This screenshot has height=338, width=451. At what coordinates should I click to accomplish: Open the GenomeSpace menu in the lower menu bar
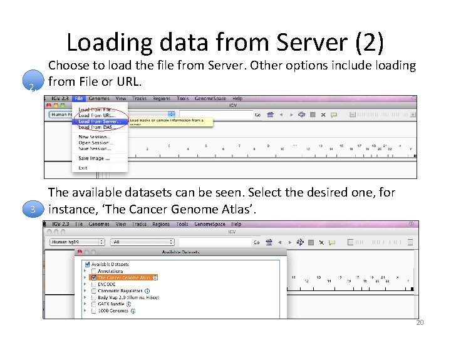(x=210, y=224)
